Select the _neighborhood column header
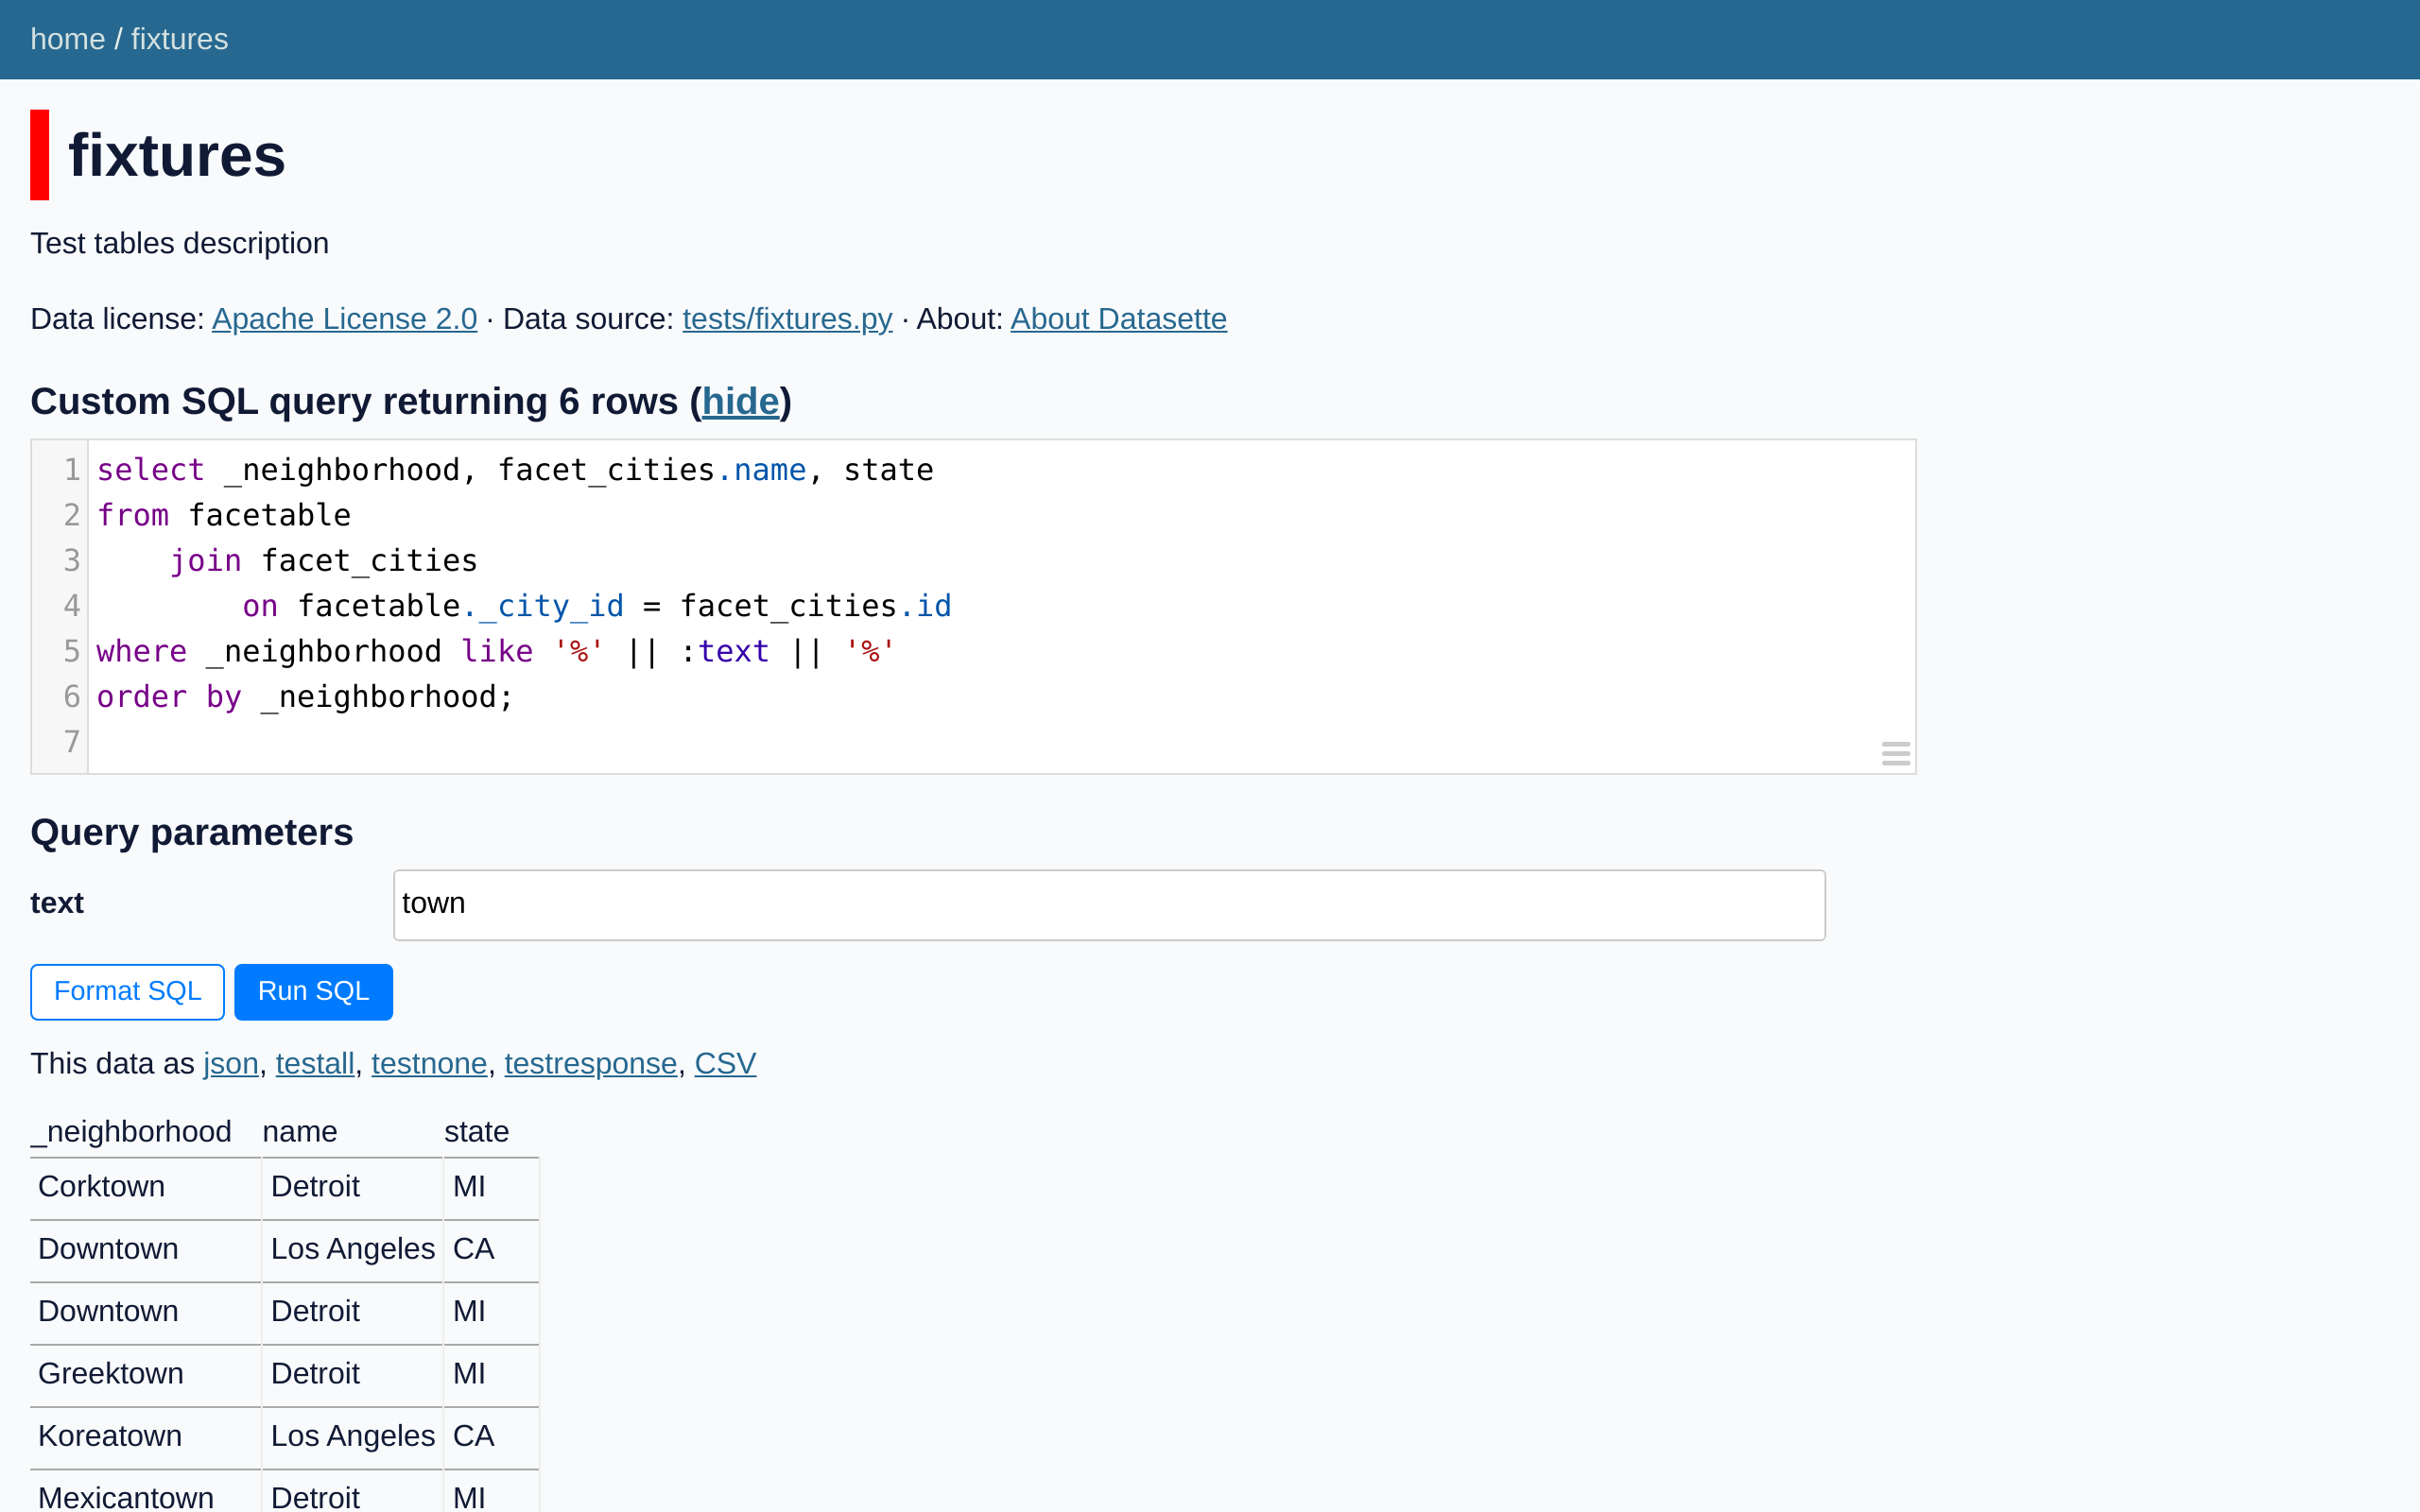Viewport: 2420px width, 1512px height. click(x=131, y=1131)
